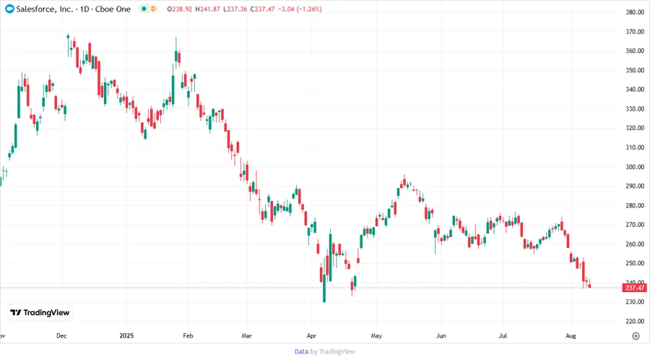Click the 250.00 price axis label

click(635, 263)
